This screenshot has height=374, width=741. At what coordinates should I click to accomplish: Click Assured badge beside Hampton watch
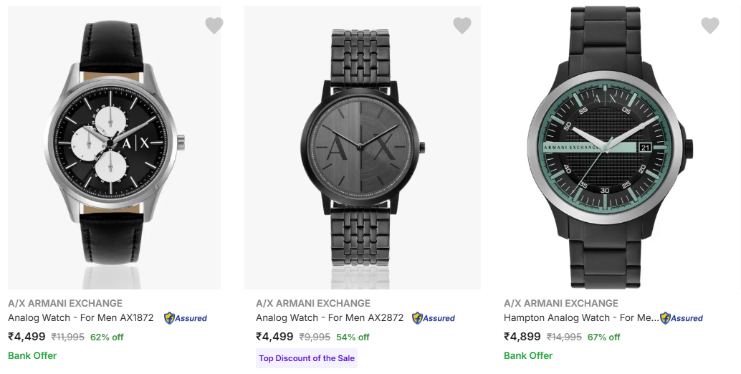[x=682, y=318]
